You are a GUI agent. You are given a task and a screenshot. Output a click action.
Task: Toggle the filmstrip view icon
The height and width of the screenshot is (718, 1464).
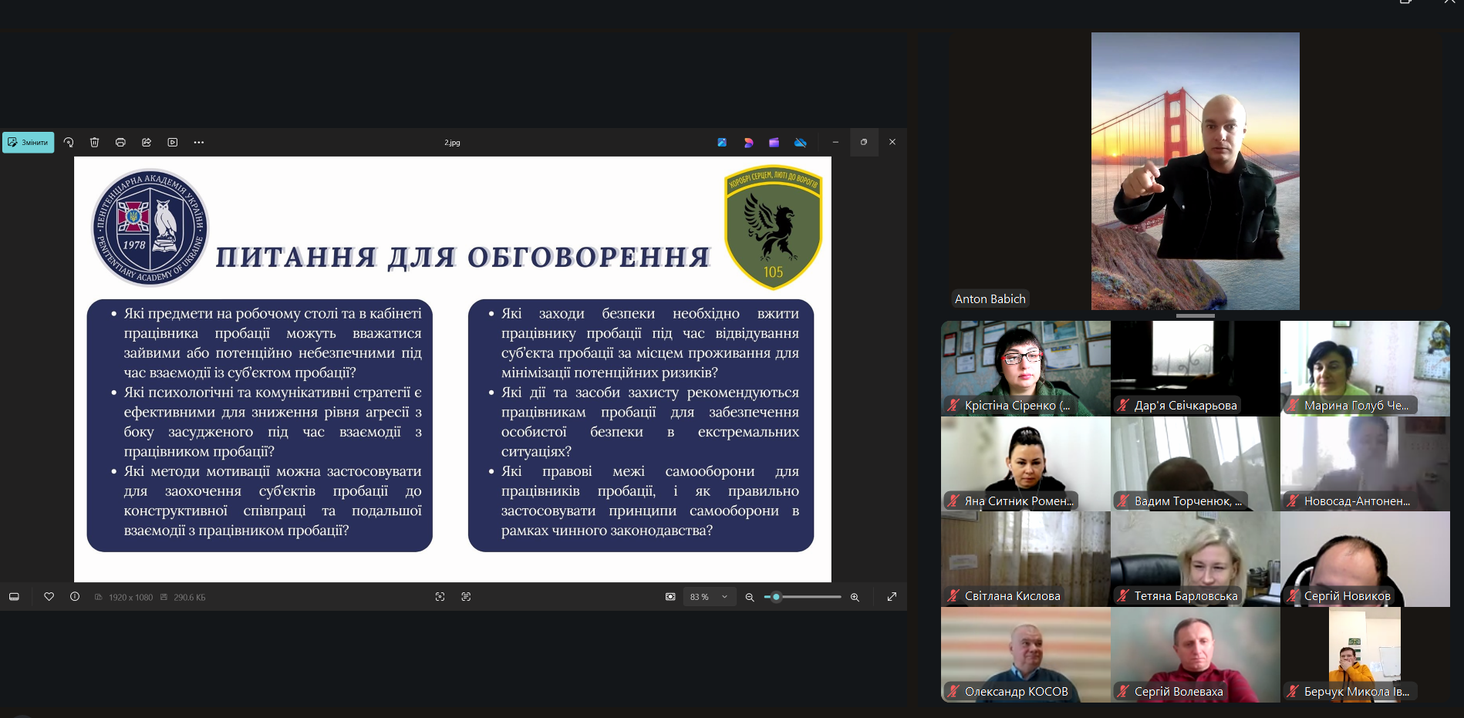[x=14, y=597]
